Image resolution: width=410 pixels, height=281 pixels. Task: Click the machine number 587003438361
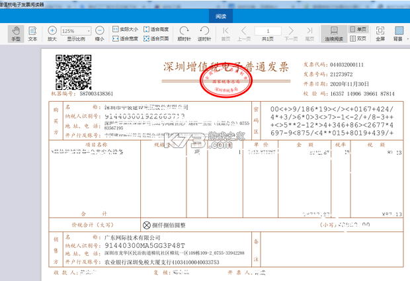(97, 94)
